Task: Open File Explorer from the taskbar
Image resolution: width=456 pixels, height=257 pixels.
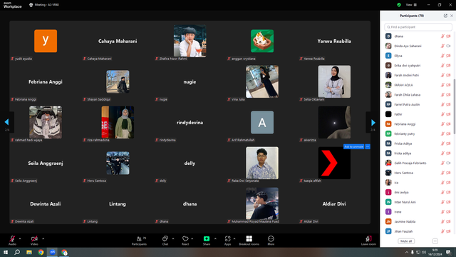Action: pos(29,252)
